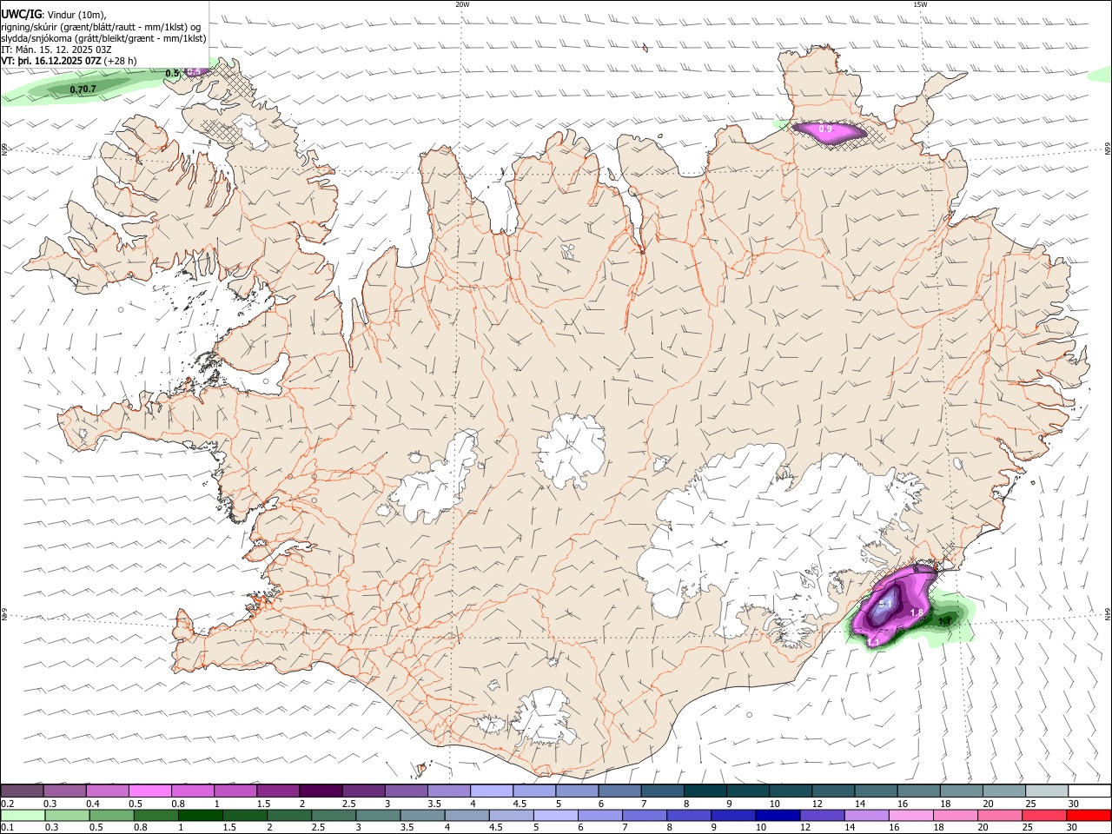
Task: Click the 'slydda/snjókoma' legend line
Action: 103,38
